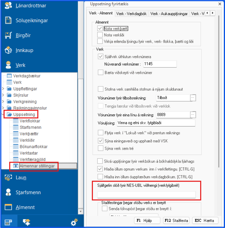Image resolution: width=225 pixels, height=228 pixels.
Task: Toggle Sjálfvirk úthlutun verknúmera checkbox
Action: coord(100,57)
